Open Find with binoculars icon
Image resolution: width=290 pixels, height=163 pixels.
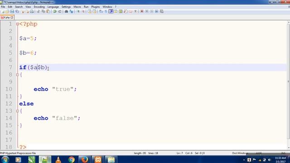tap(66, 11)
